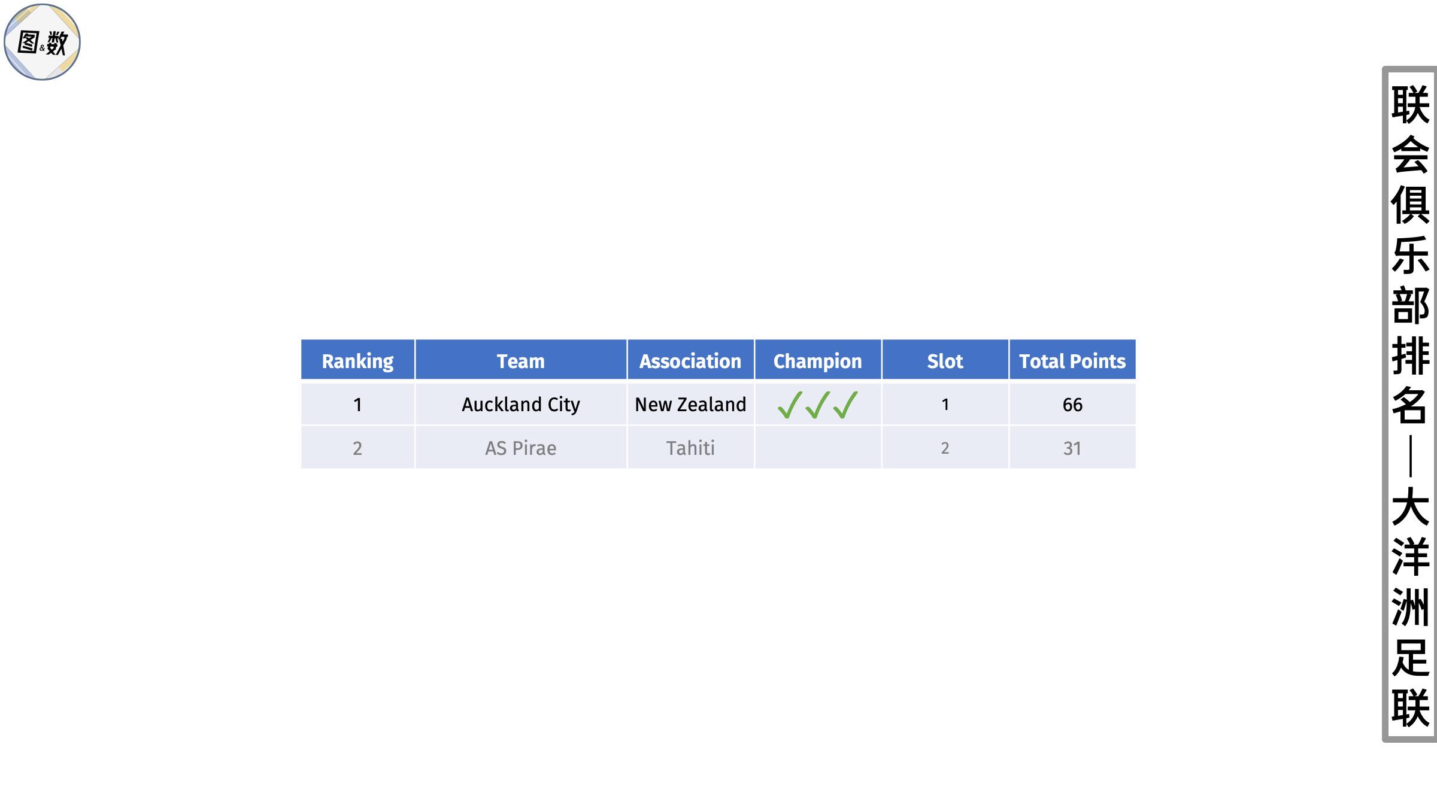Image resolution: width=1437 pixels, height=808 pixels.
Task: Click the Total Points column header
Action: point(1072,360)
